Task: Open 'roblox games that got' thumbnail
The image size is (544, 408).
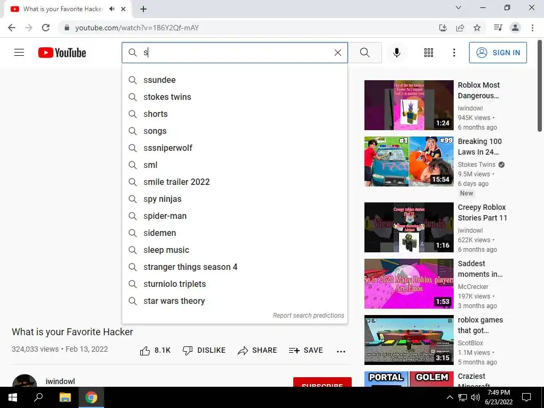Action: (409, 340)
